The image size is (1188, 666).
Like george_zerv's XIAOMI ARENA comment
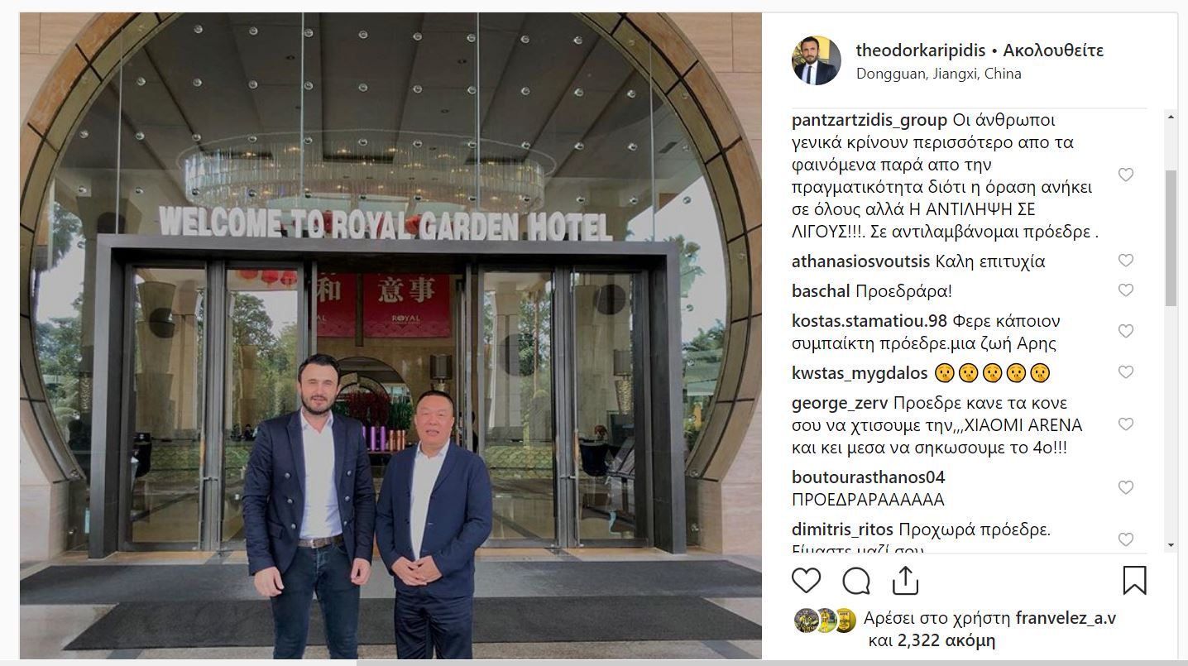point(1125,424)
